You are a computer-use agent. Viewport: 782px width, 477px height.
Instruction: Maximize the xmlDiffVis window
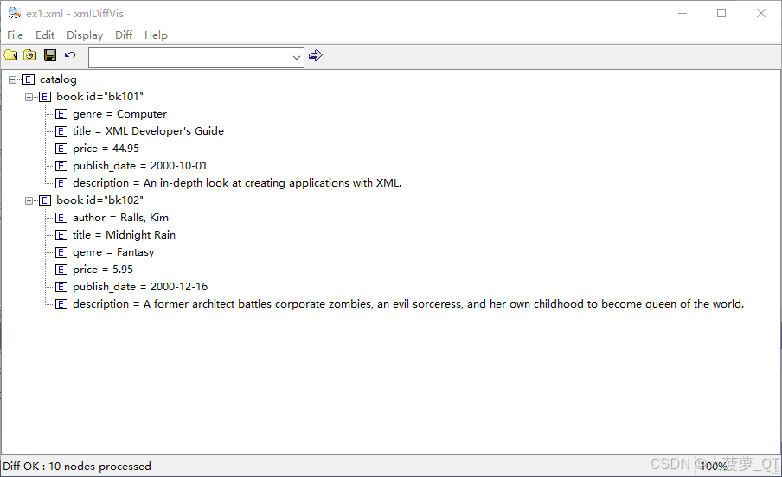pyautogui.click(x=721, y=14)
